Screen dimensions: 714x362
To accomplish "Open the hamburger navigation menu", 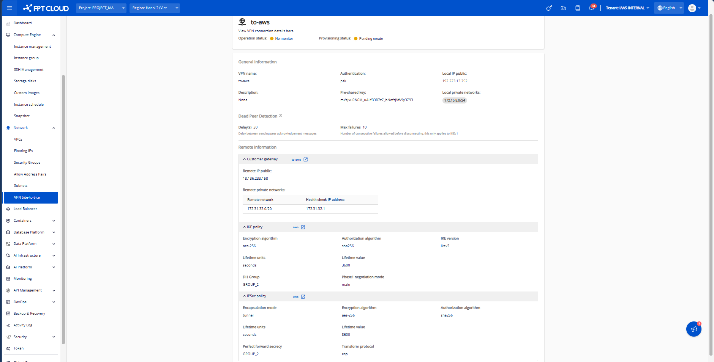I will pos(9,8).
